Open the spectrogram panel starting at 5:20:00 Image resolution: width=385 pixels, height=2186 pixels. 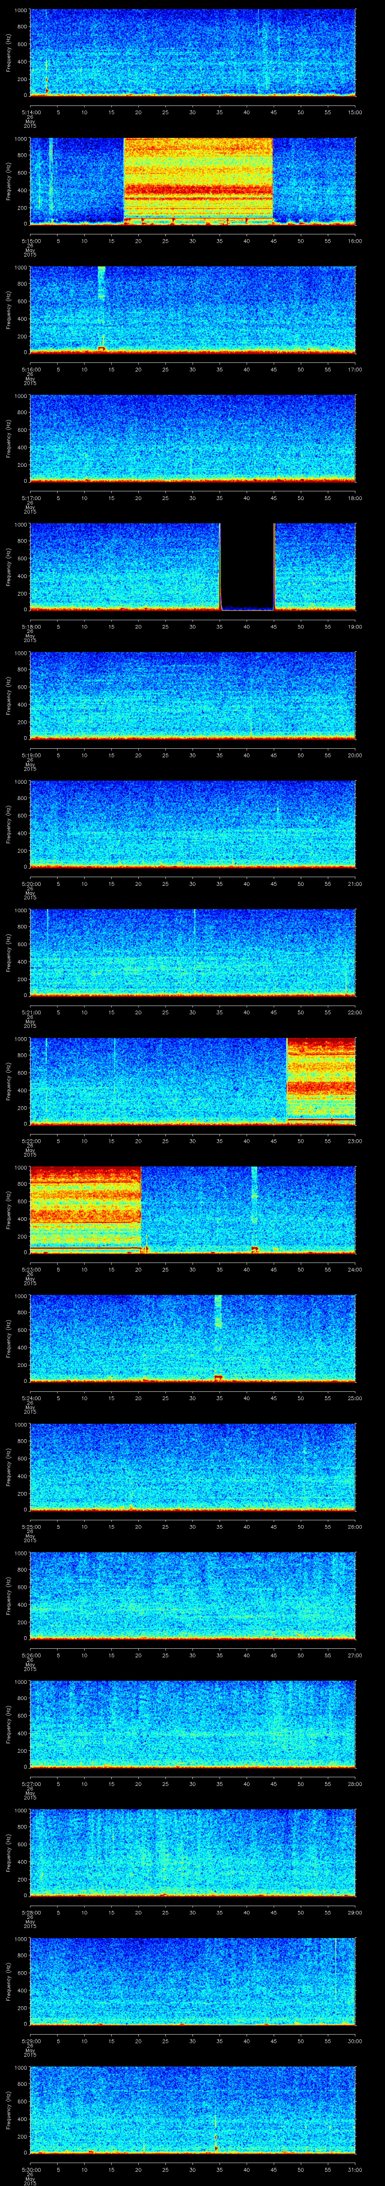point(192,824)
